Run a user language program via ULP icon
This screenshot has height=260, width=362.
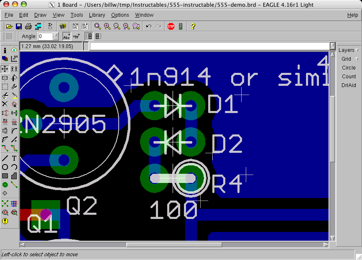(85, 26)
